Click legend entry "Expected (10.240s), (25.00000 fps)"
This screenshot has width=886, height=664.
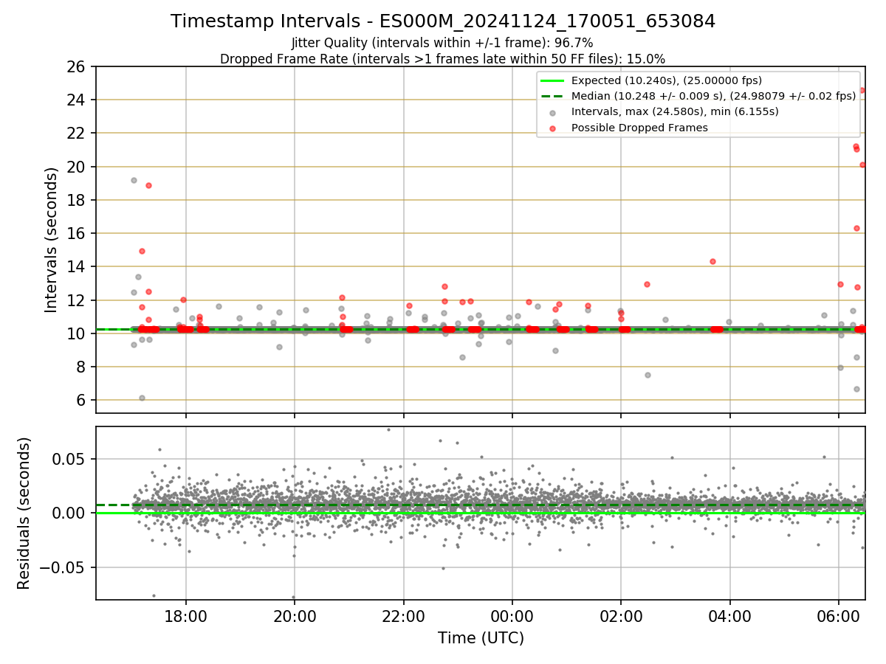[667, 80]
